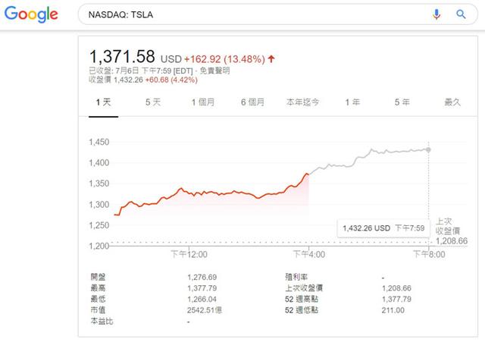Start voice search with microphone icon
This screenshot has width=485, height=342.
[x=436, y=14]
